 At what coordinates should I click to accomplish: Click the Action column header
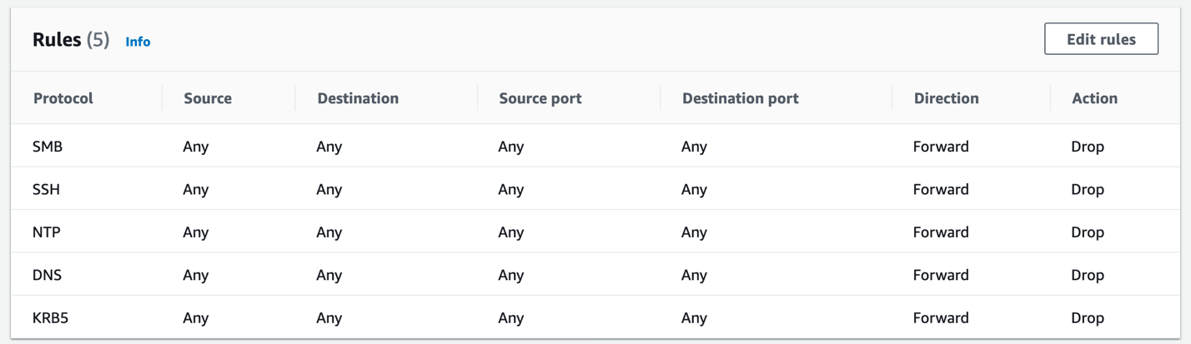point(1094,98)
